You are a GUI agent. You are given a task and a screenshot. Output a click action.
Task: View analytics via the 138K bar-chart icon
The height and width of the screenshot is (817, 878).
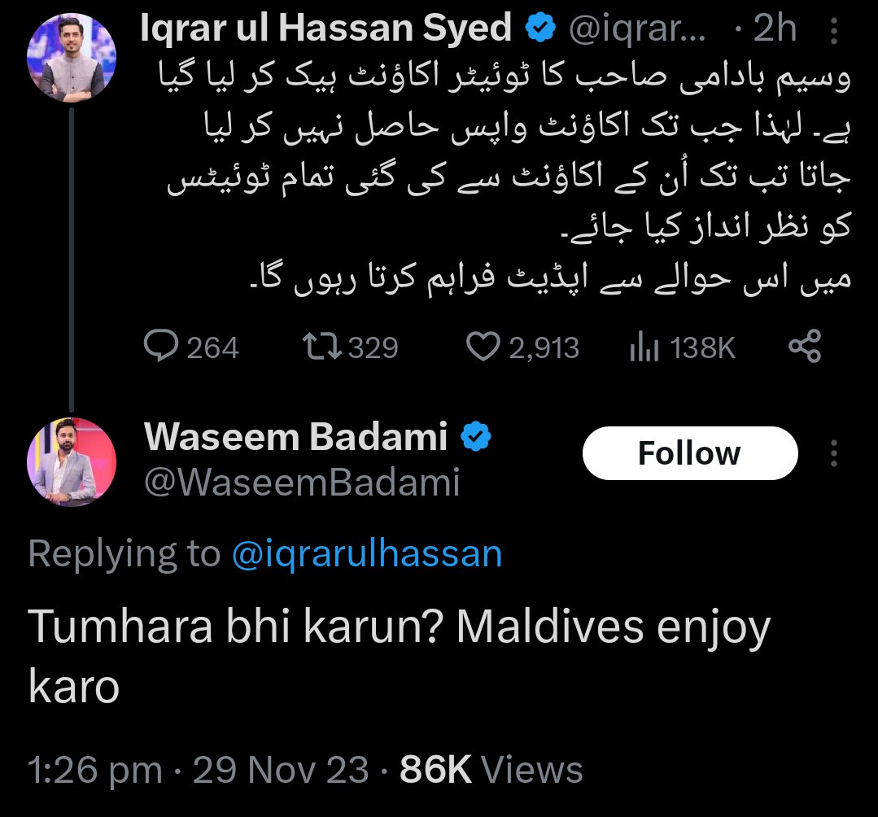644,346
